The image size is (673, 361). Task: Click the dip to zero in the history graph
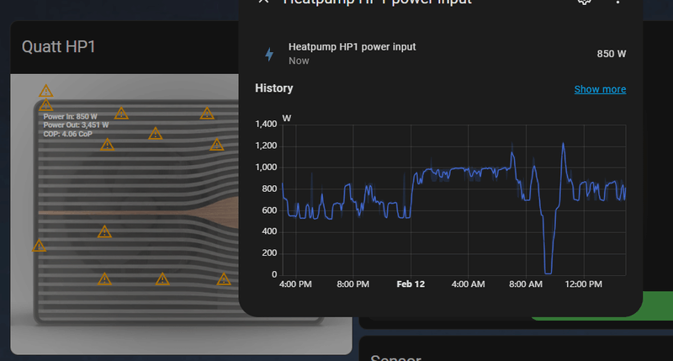548,271
